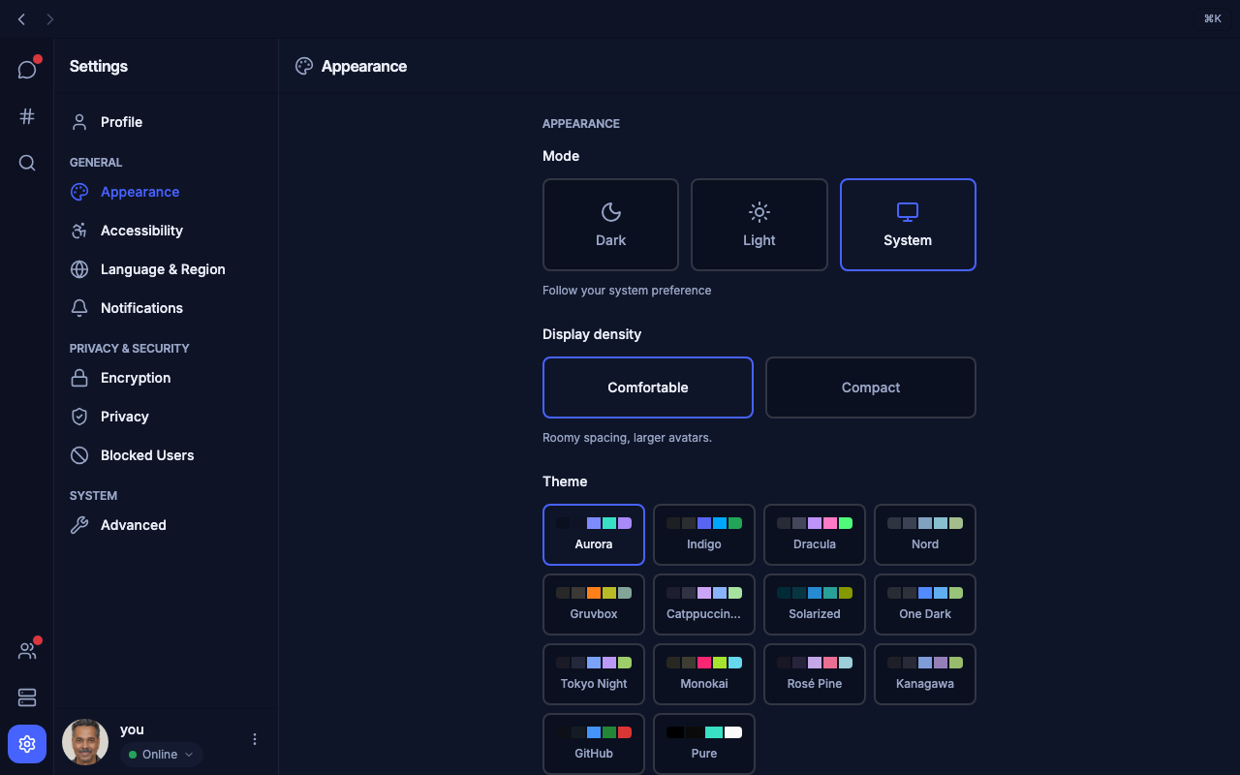Open Advanced settings

[167, 525]
